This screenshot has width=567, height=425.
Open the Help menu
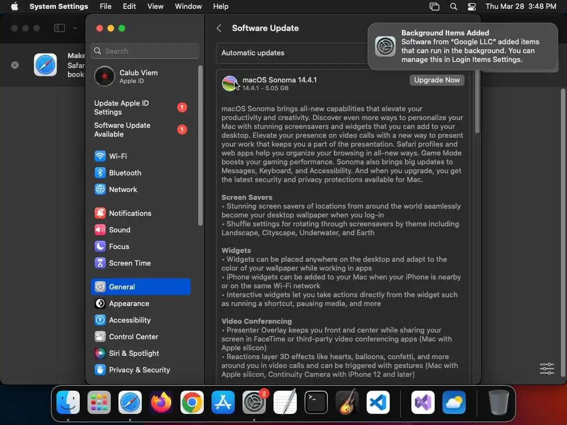[x=220, y=7]
